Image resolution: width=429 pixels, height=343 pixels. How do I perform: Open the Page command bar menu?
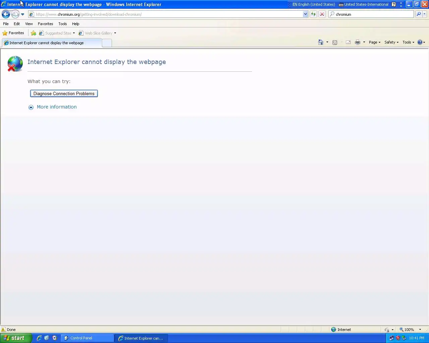[x=375, y=42]
